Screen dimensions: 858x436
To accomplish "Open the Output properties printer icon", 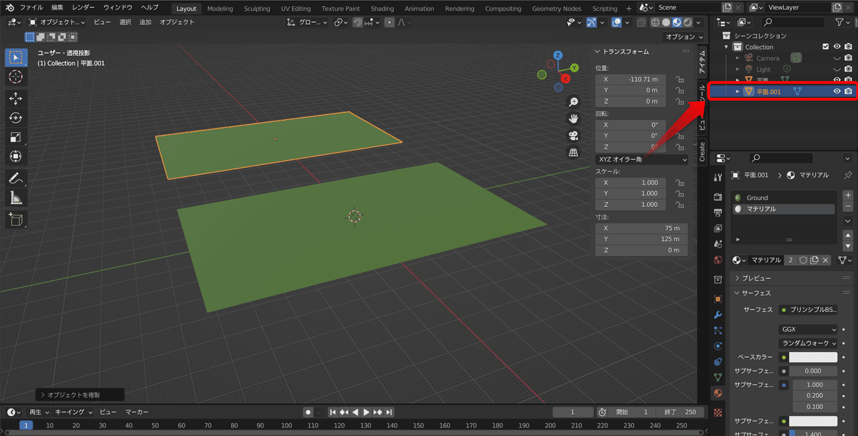I will 718,213.
